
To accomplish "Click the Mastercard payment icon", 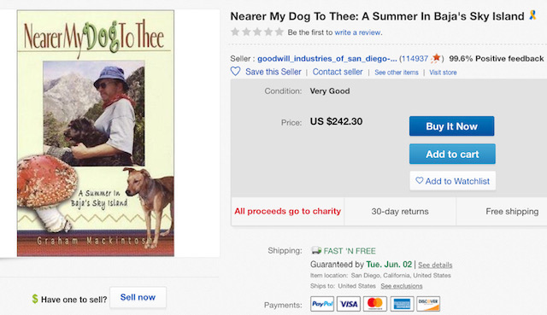I will point(375,304).
